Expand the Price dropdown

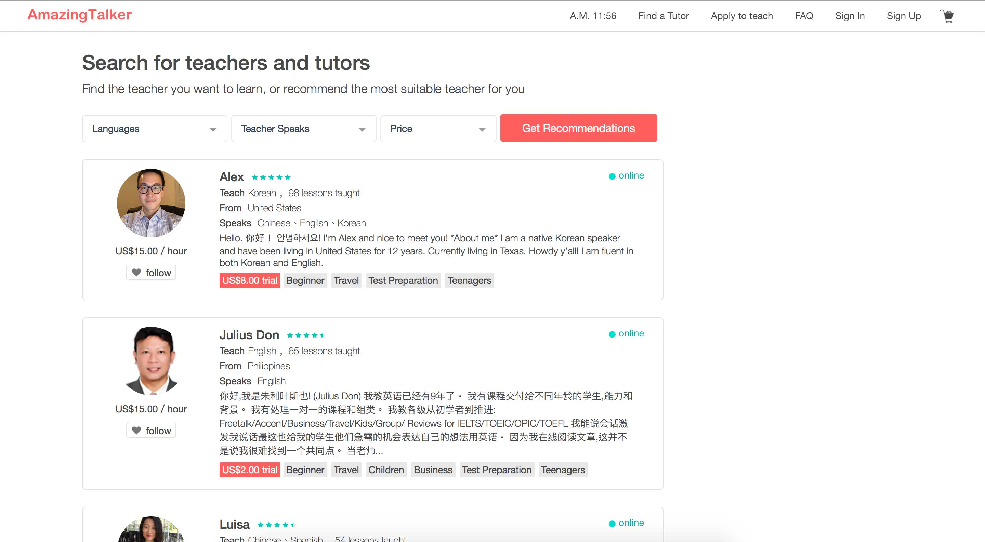[438, 129]
